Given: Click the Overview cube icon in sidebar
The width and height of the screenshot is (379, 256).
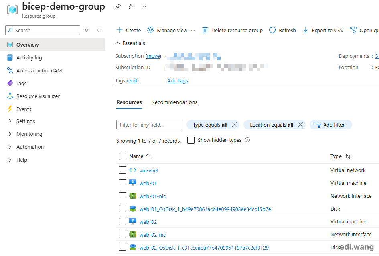Looking at the screenshot, I should point(10,45).
